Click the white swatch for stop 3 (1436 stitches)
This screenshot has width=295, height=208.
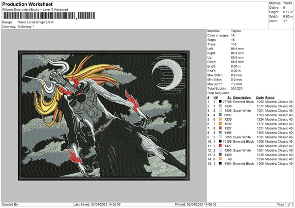tap(220, 110)
